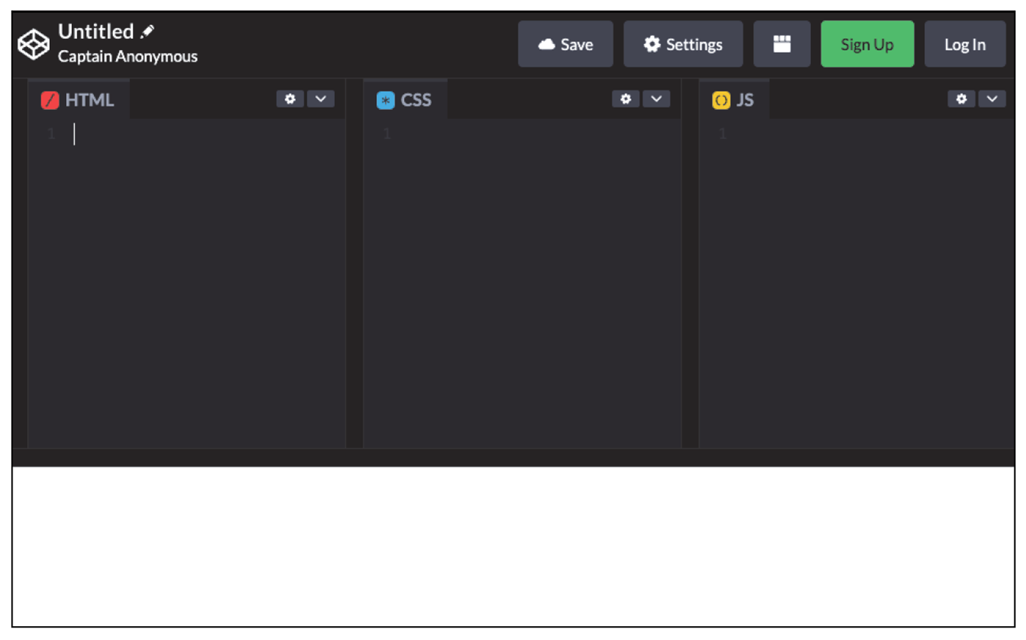Open the pen Settings dialog
The height and width of the screenshot is (640, 1026).
pos(683,43)
